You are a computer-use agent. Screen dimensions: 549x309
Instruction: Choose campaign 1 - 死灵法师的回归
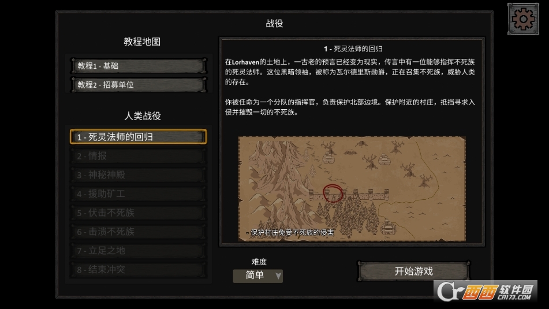139,137
